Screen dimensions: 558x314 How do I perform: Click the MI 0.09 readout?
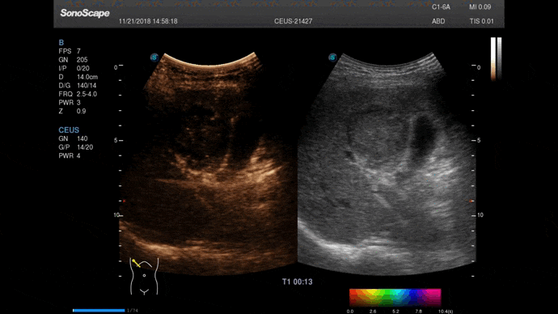(480, 7)
